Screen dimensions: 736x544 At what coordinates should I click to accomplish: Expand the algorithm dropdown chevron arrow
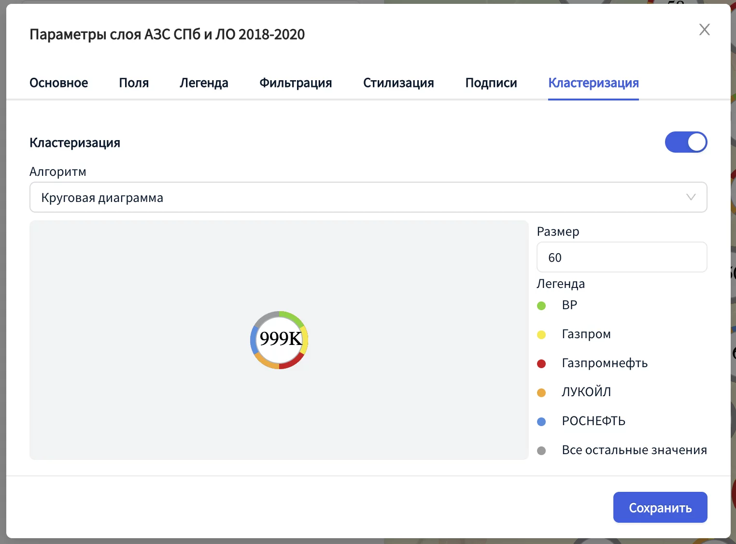(x=691, y=197)
